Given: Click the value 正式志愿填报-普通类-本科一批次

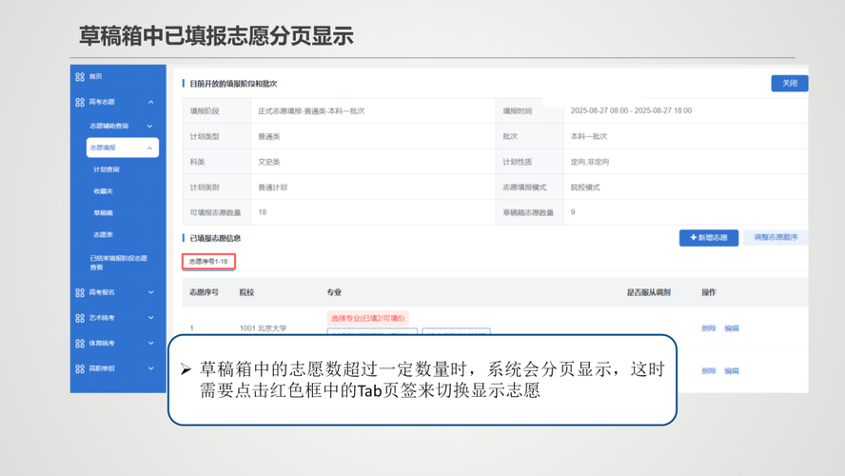Looking at the screenshot, I should 311,111.
